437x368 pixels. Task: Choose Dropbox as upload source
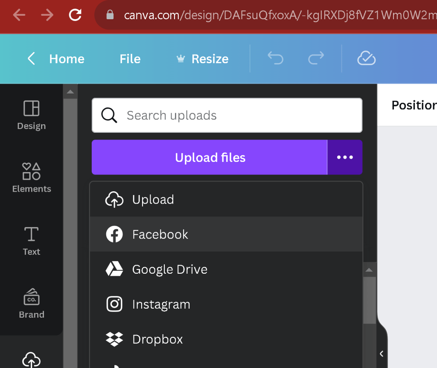pos(226,339)
